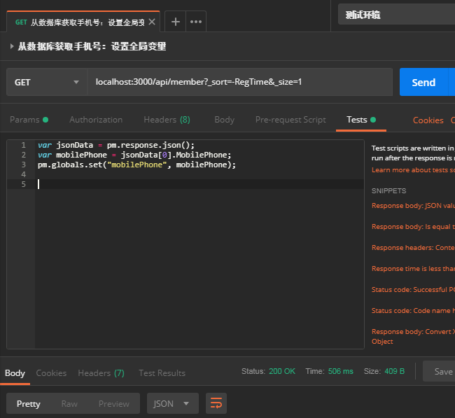Viewport: 455px width, 418px height.
Task: Switch to the Authorization tab
Action: coord(96,120)
